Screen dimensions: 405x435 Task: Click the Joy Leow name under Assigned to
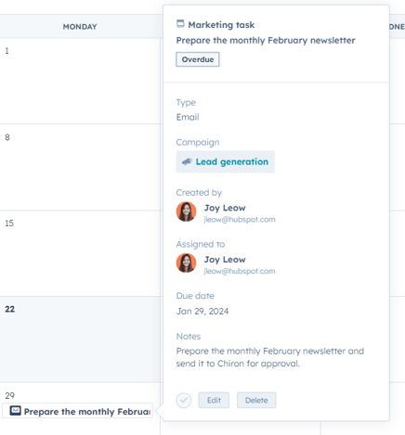(x=225, y=260)
